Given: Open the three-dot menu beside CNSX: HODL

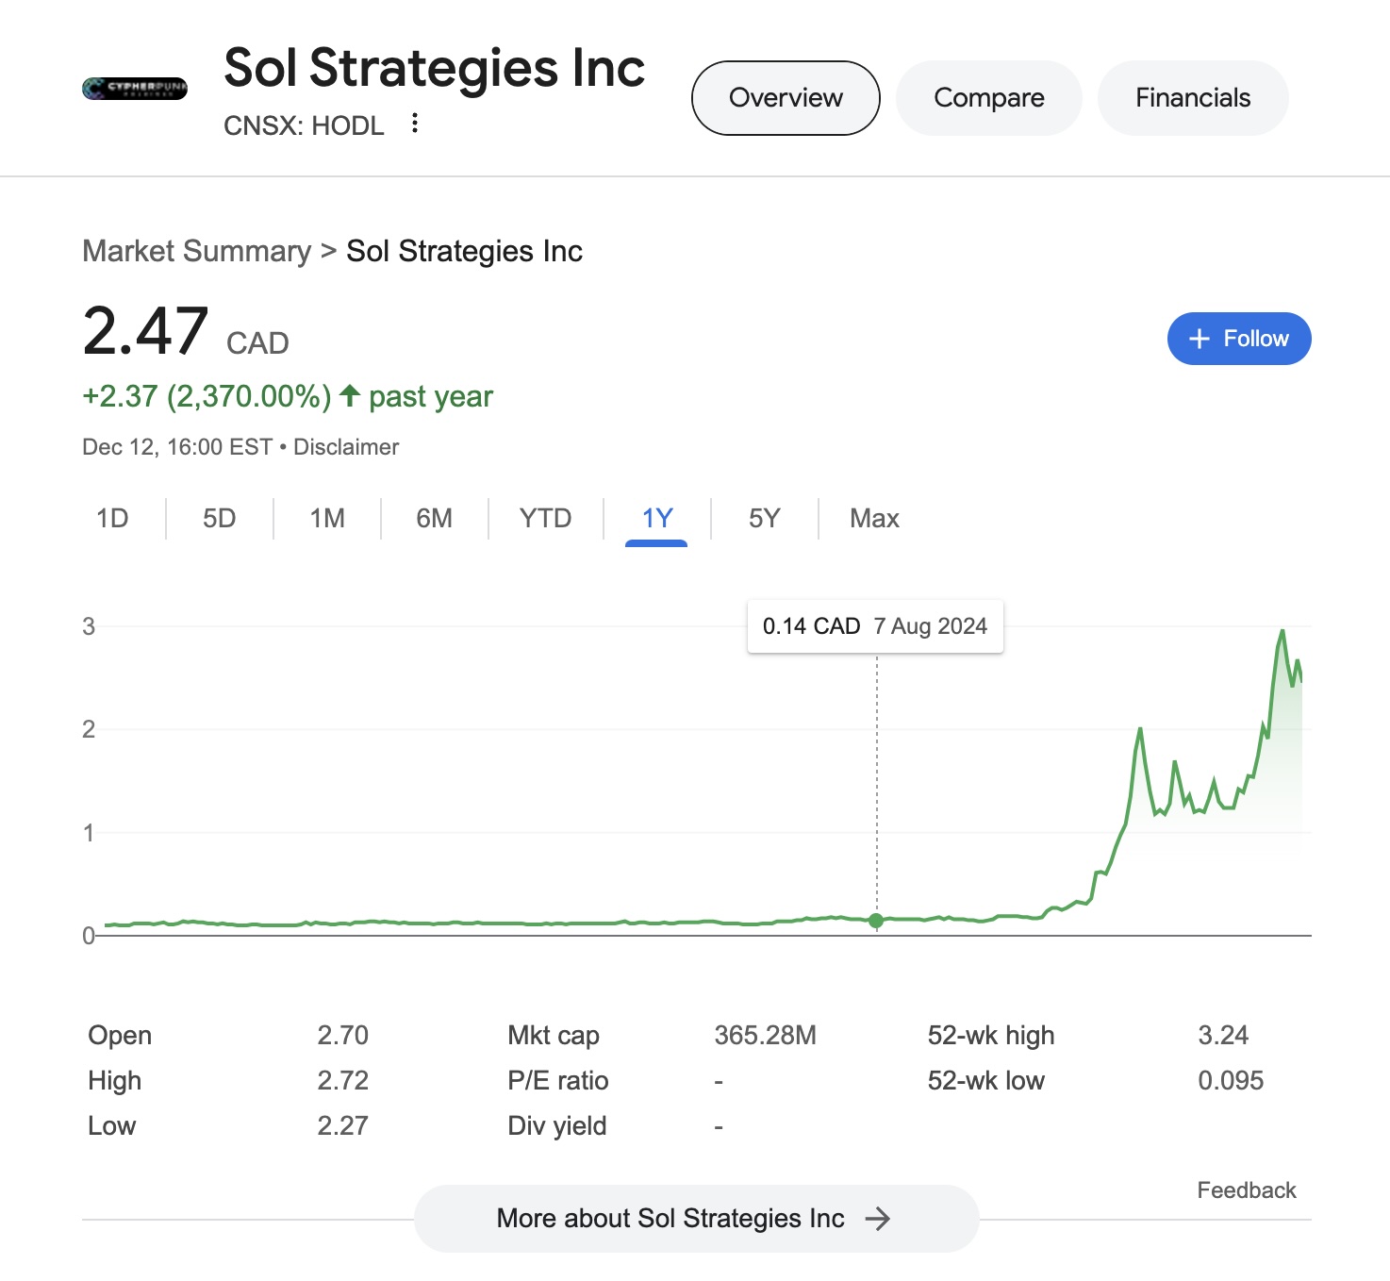Looking at the screenshot, I should pyautogui.click(x=414, y=124).
